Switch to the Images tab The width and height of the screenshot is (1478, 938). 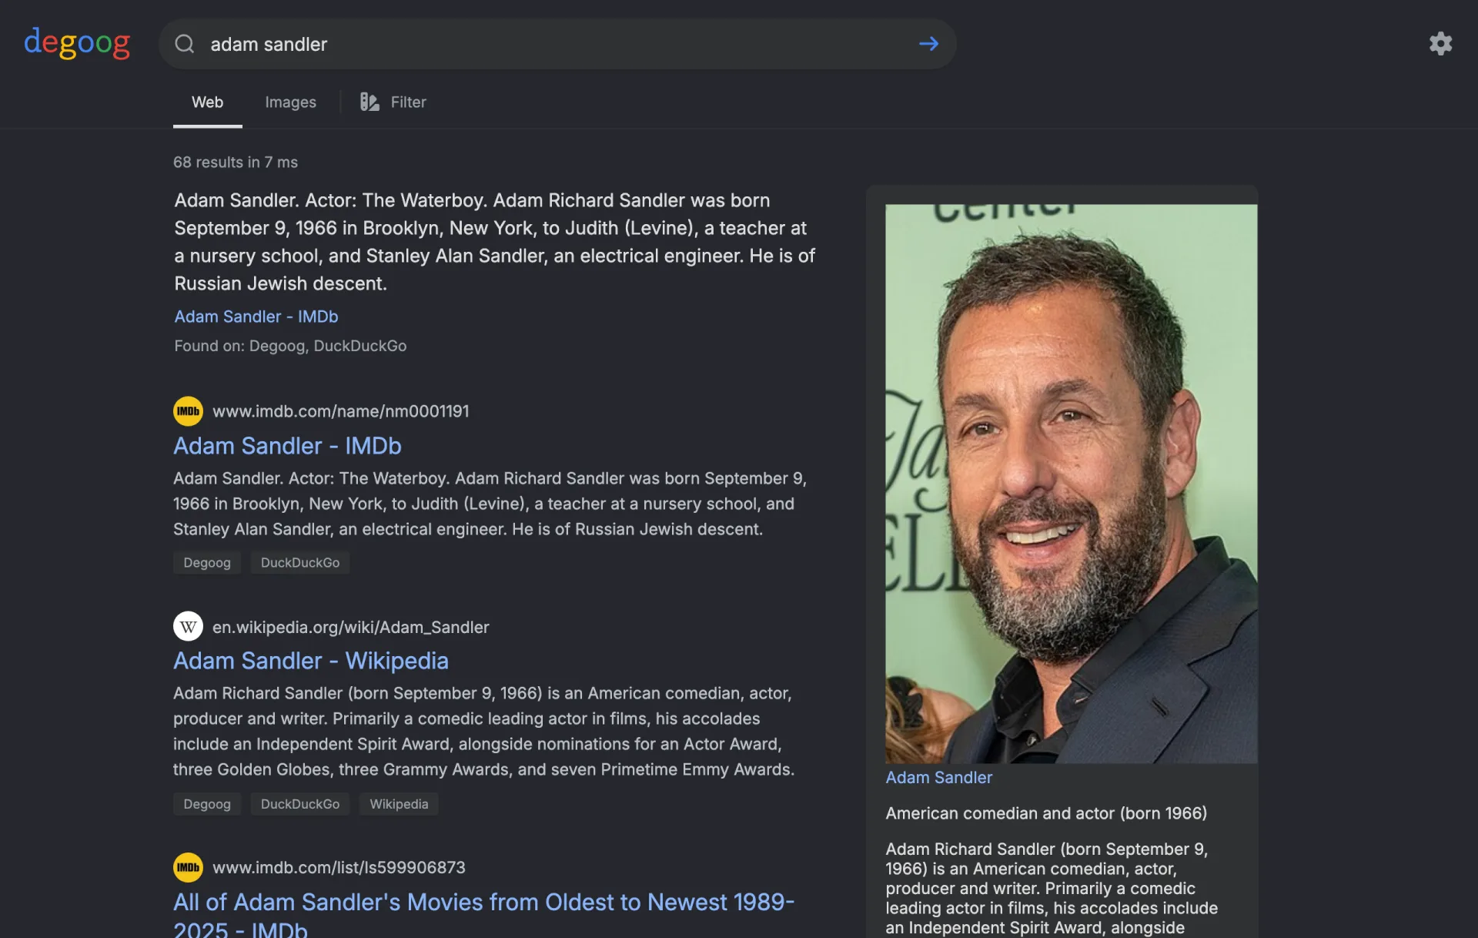290,102
